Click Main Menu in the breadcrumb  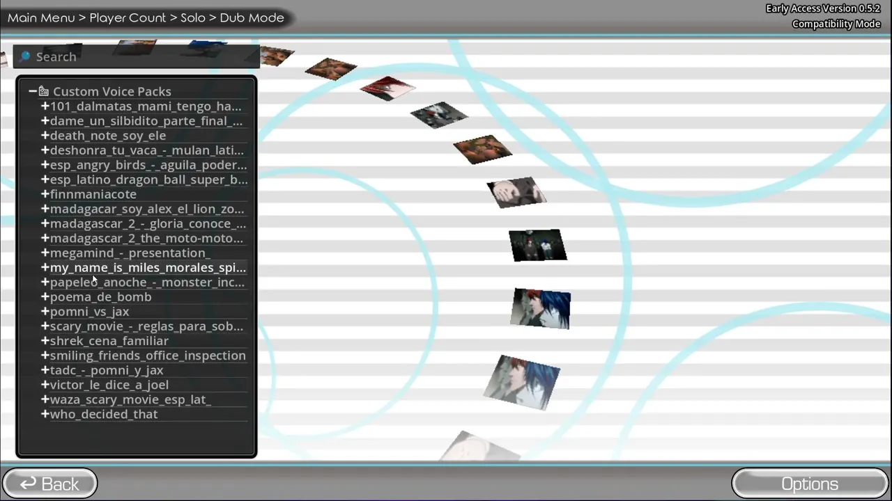(x=41, y=17)
